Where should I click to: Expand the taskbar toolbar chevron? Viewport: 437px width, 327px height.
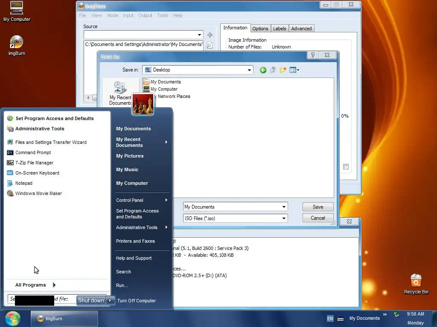point(385,315)
